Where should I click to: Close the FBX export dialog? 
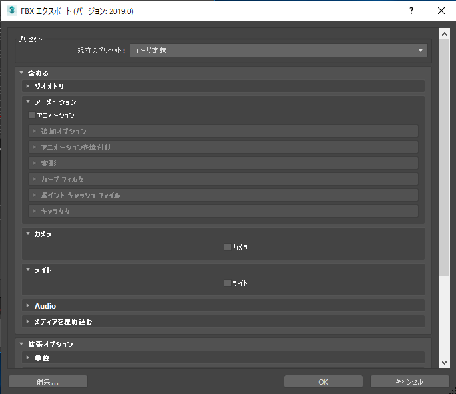(441, 11)
